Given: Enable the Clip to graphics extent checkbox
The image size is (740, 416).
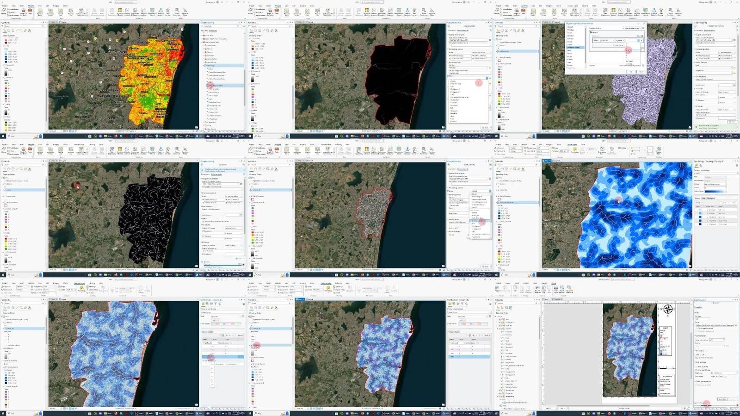Looking at the screenshot, I should click(697, 329).
